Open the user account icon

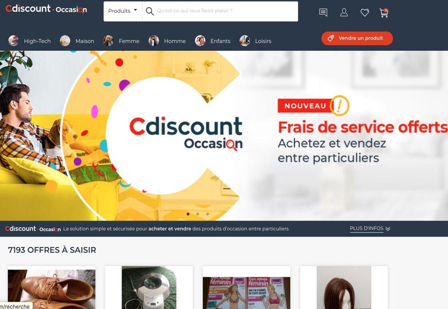pyautogui.click(x=344, y=12)
